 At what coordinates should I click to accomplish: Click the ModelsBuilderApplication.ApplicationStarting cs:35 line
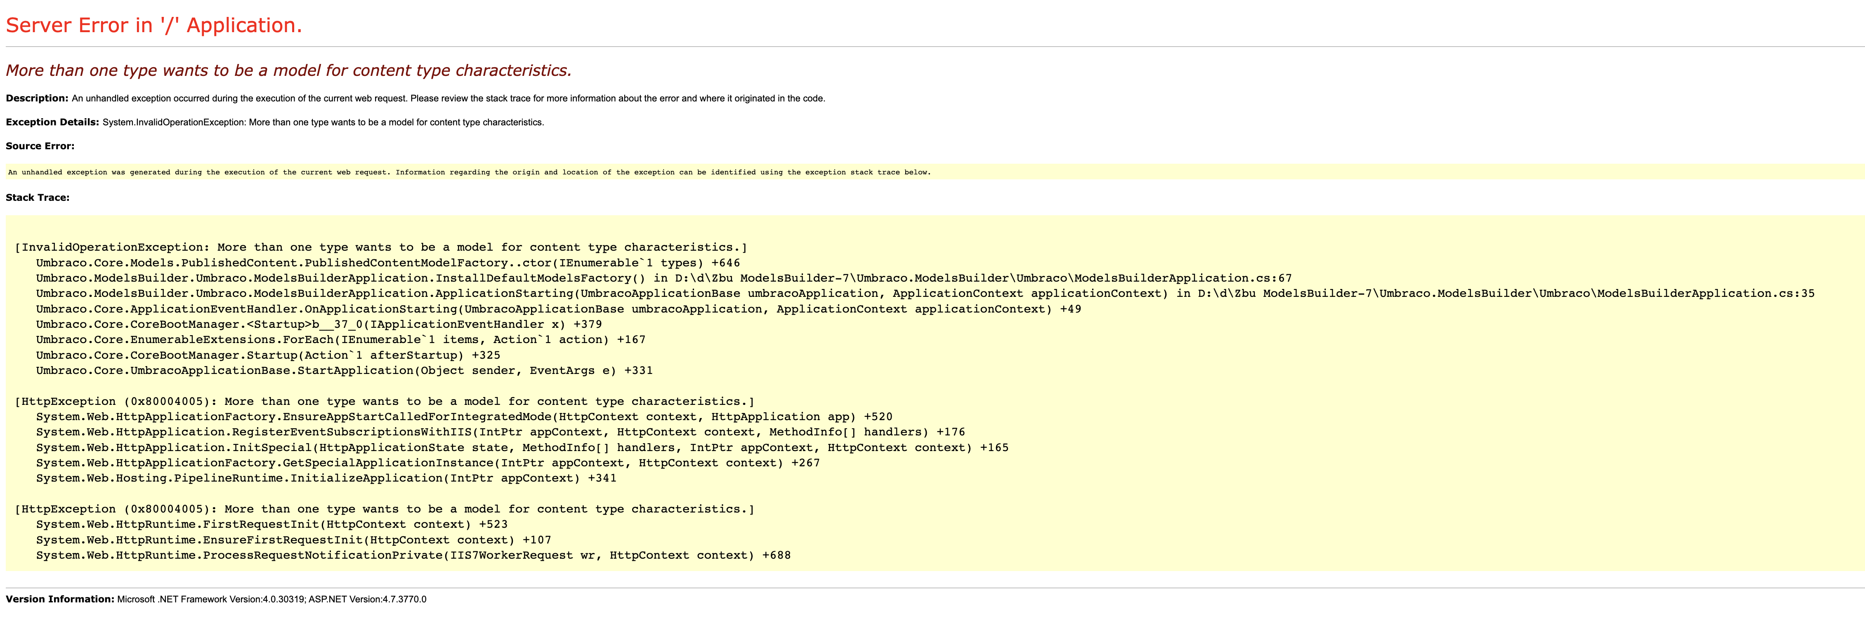click(x=925, y=293)
